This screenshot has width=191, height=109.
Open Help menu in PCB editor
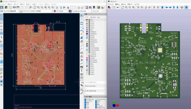(x=53, y=4)
